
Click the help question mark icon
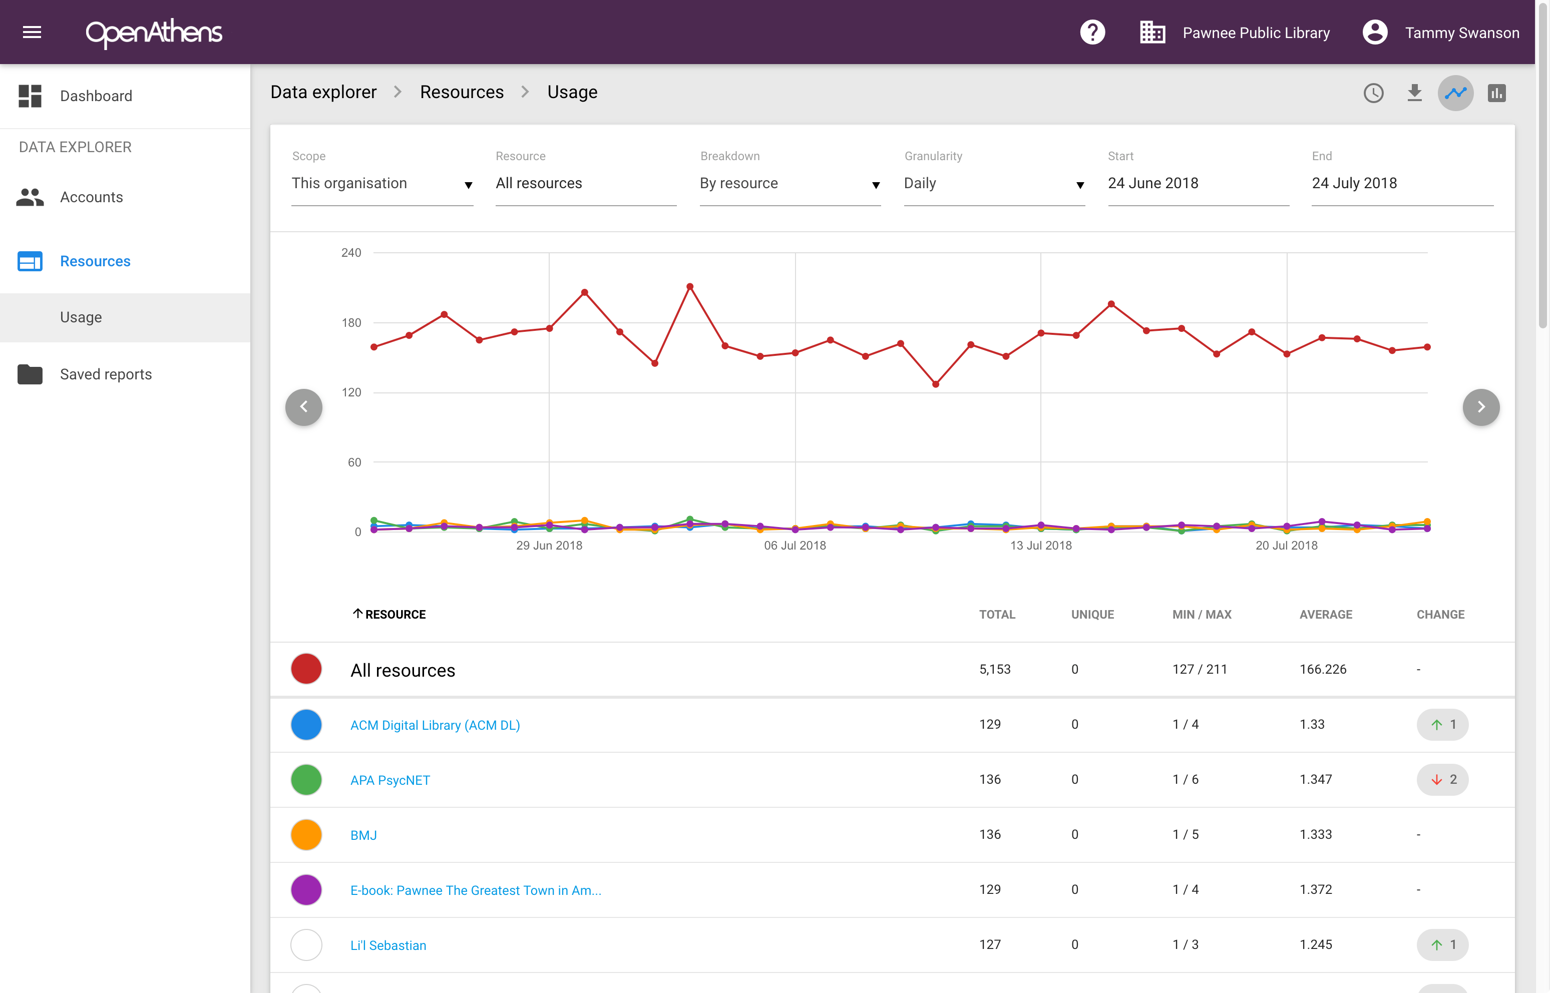1092,32
